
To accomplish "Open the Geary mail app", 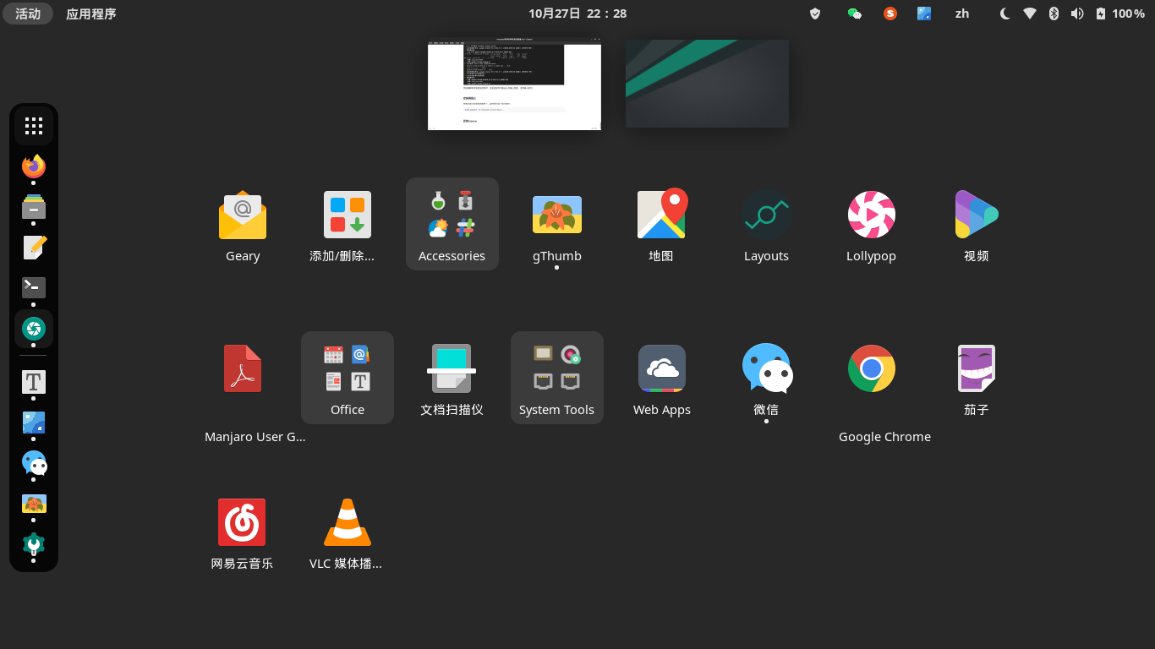I will click(x=243, y=225).
